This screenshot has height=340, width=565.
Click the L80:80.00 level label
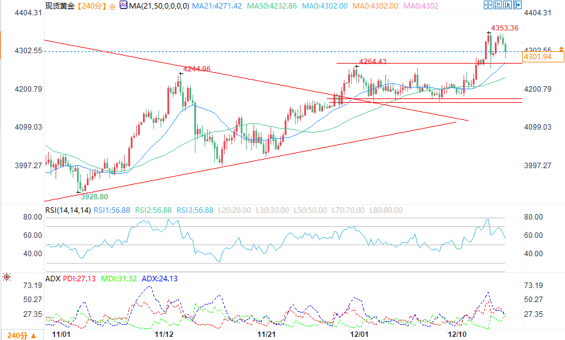pyautogui.click(x=386, y=210)
